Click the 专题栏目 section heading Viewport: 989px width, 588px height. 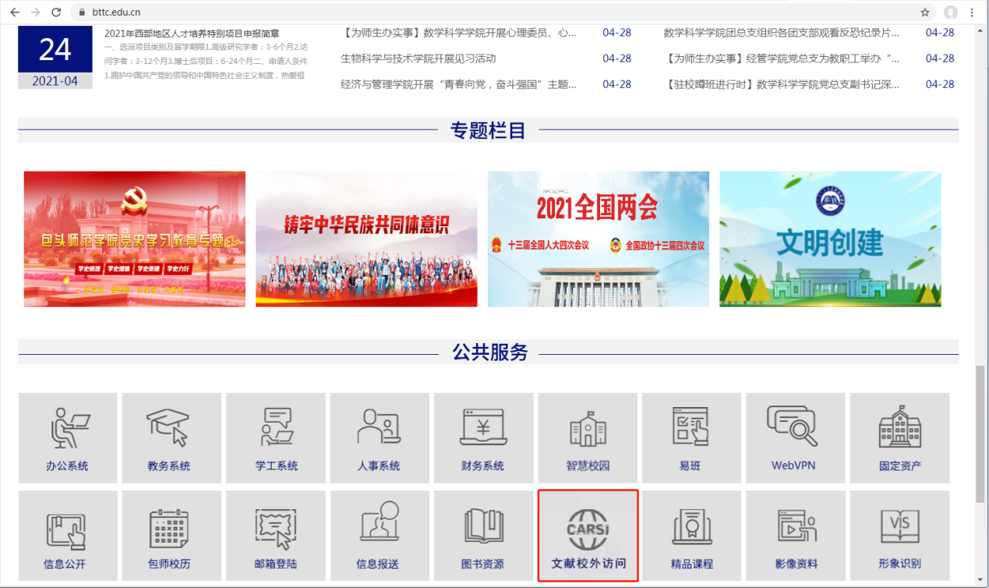coord(489,130)
